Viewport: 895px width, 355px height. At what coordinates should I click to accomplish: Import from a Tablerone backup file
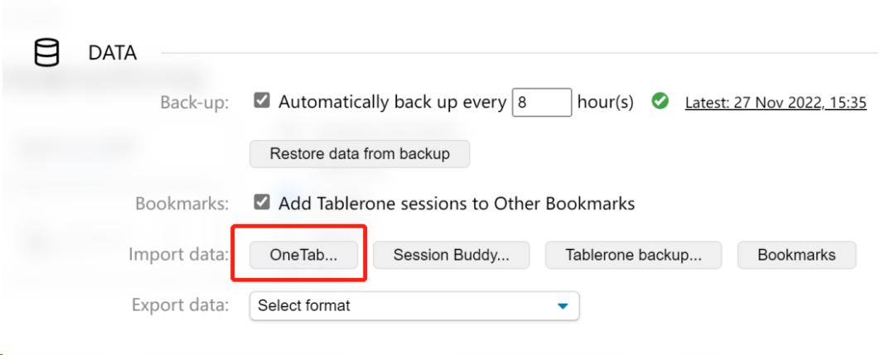(x=633, y=256)
